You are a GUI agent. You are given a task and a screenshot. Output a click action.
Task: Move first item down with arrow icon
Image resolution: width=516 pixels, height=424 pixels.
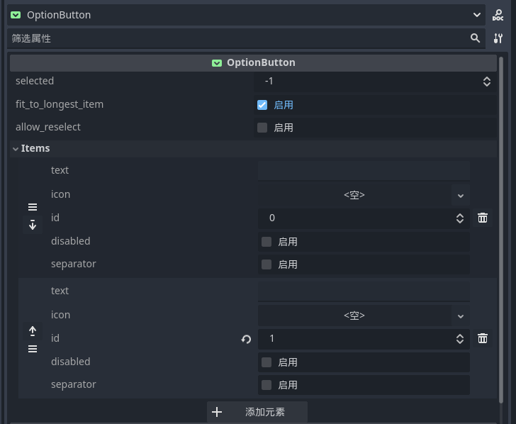click(x=33, y=225)
